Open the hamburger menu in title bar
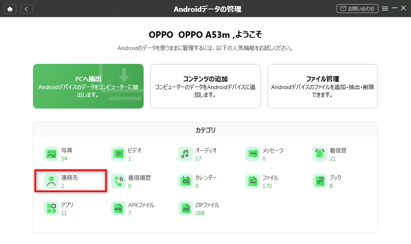The image size is (411, 244). pos(385,9)
